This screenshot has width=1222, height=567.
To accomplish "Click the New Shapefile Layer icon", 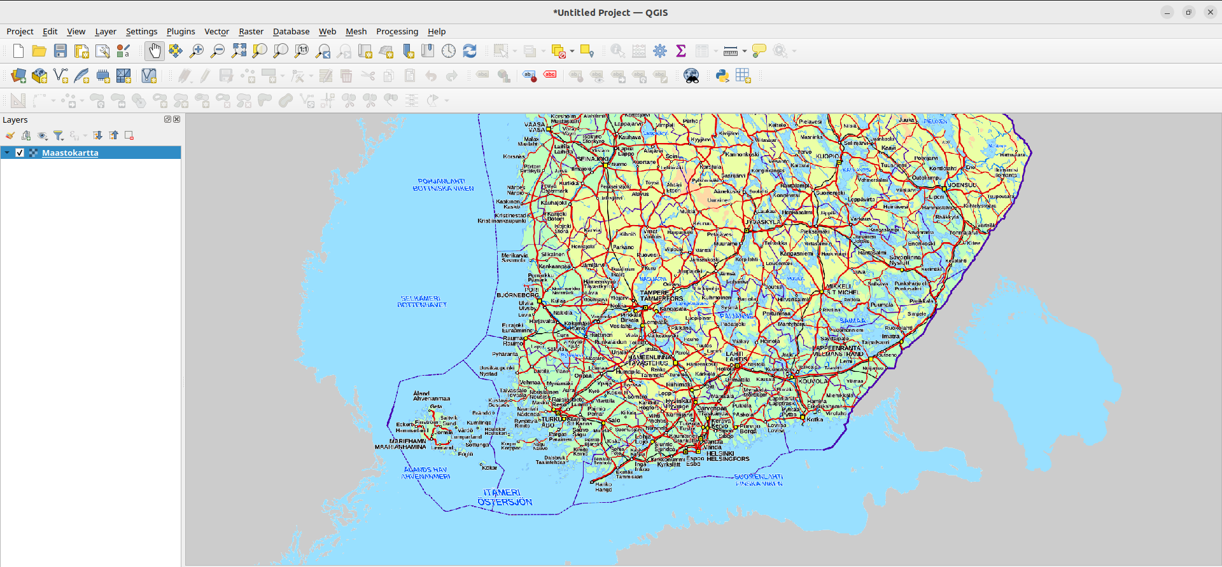I will [60, 76].
